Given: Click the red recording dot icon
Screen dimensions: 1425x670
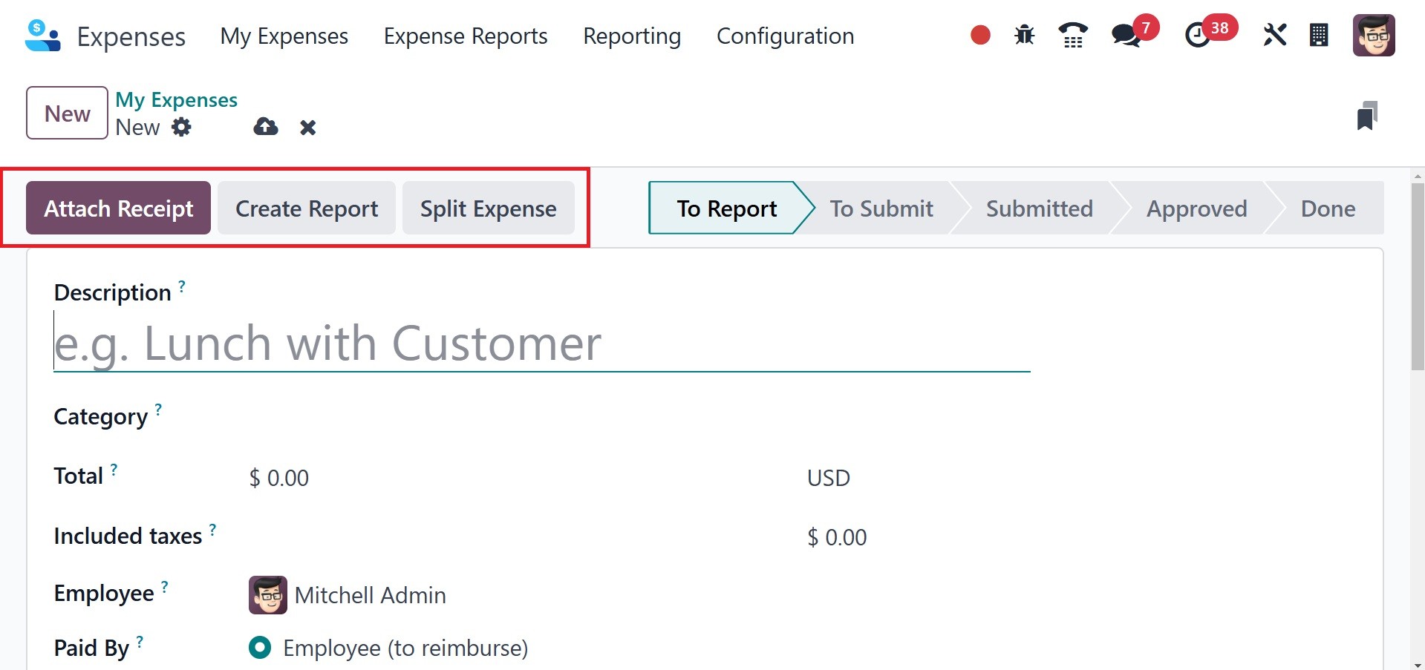Looking at the screenshot, I should coord(980,35).
